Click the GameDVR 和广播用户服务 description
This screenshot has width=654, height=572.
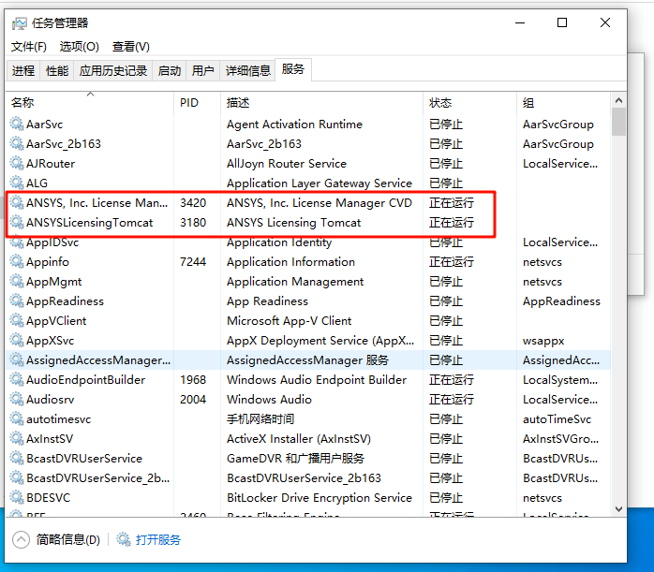[x=296, y=459]
